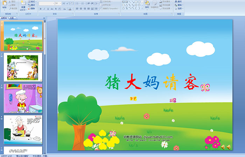The width and height of the screenshot is (245, 157).
Task: Open the font name dropdown
Action: coord(52,3)
